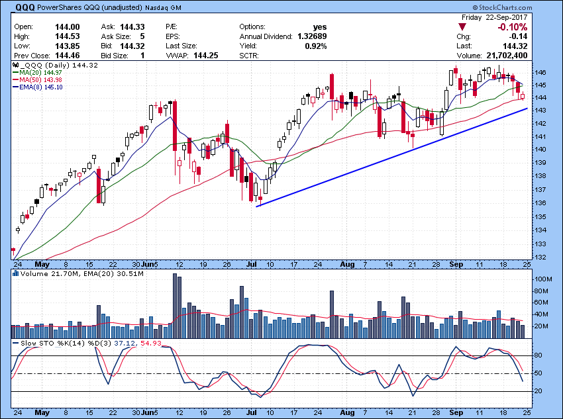
Task: Click the date Friday 22-Sep-2017
Action: (494, 17)
